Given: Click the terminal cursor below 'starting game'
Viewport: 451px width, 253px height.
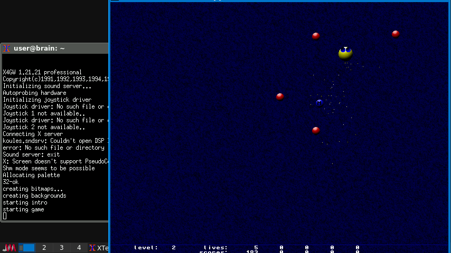Looking at the screenshot, I should 5,216.
